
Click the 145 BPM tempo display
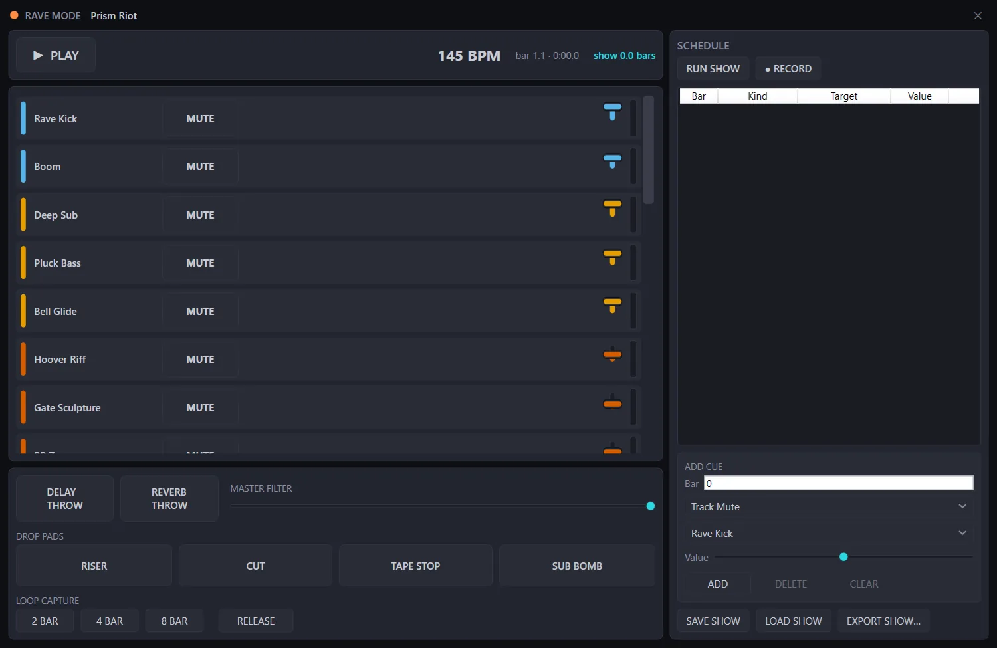469,56
